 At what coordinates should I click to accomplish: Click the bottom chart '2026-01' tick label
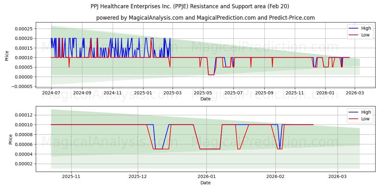click(206, 176)
